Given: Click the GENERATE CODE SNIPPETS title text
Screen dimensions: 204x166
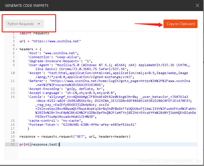Looking at the screenshot, I should 27,5.
